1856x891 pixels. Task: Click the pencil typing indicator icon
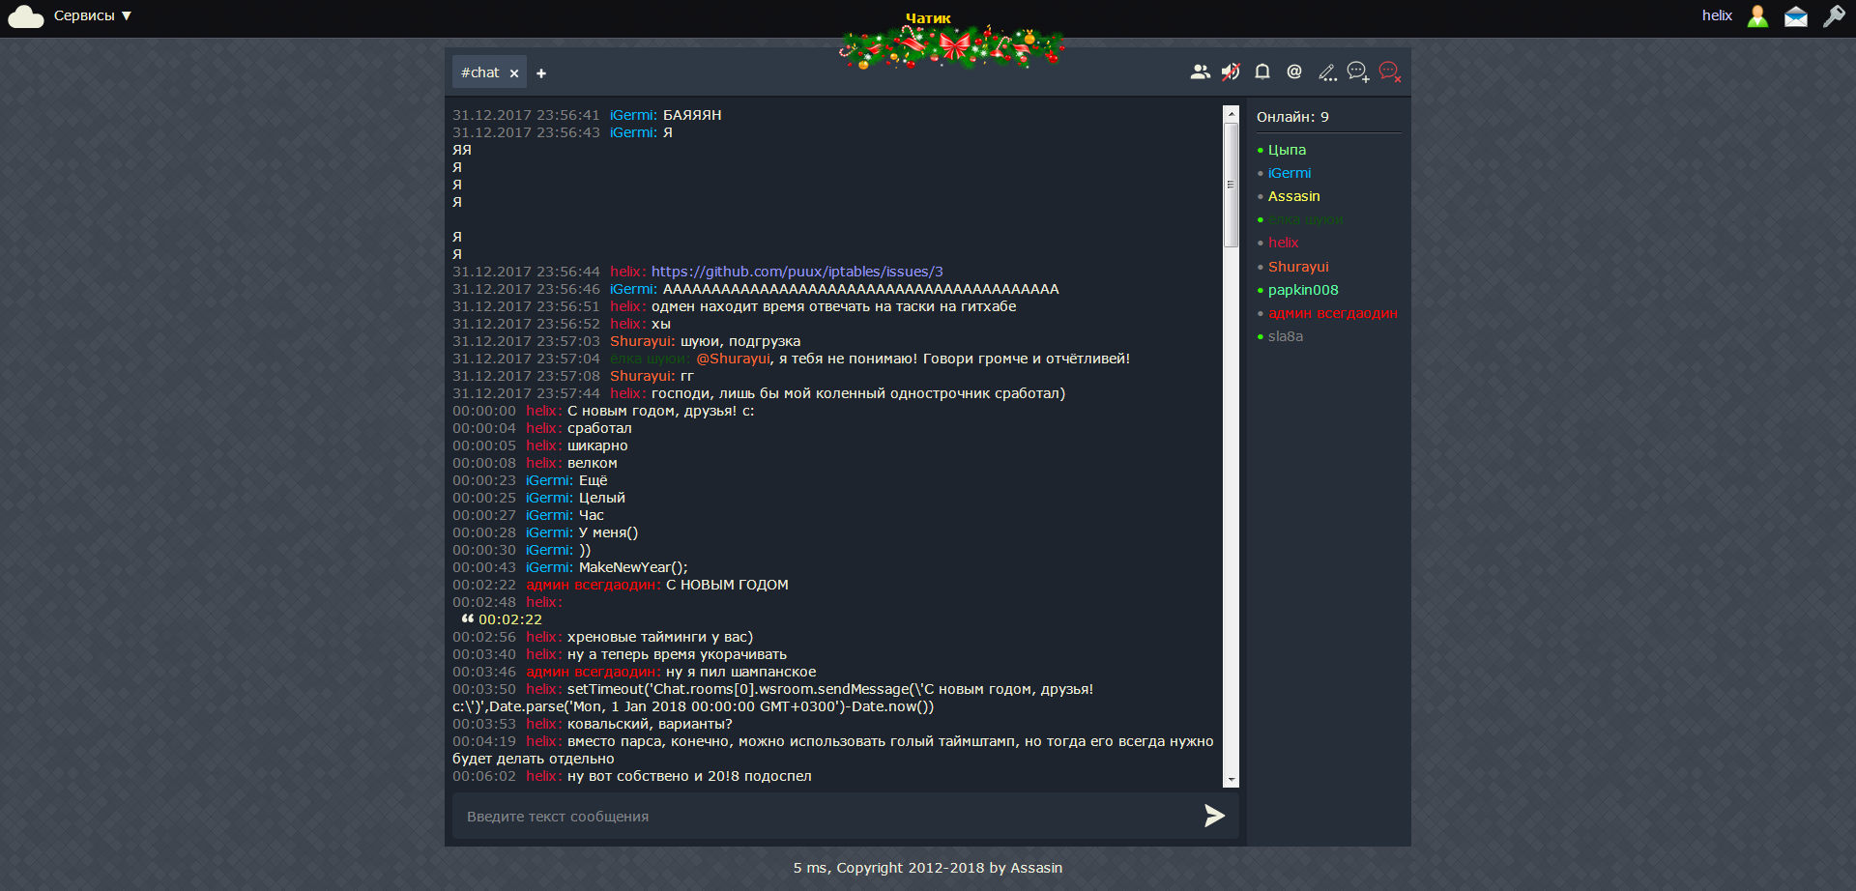[x=1327, y=72]
